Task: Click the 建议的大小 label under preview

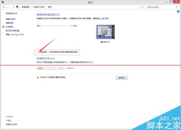Action: [x=105, y=42]
